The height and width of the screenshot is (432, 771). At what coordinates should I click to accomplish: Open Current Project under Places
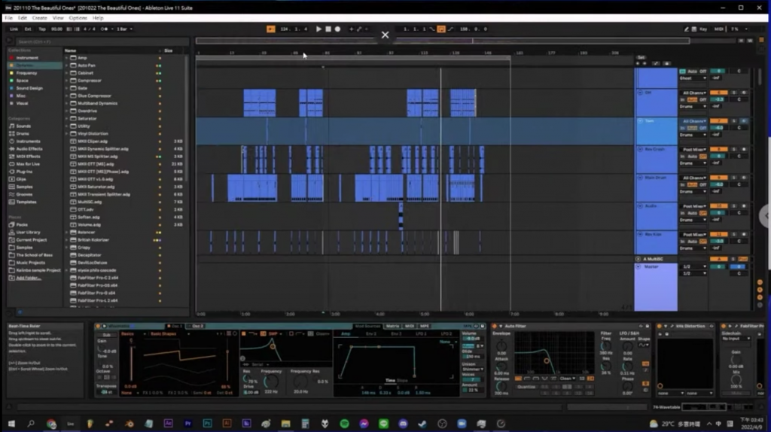tap(31, 240)
